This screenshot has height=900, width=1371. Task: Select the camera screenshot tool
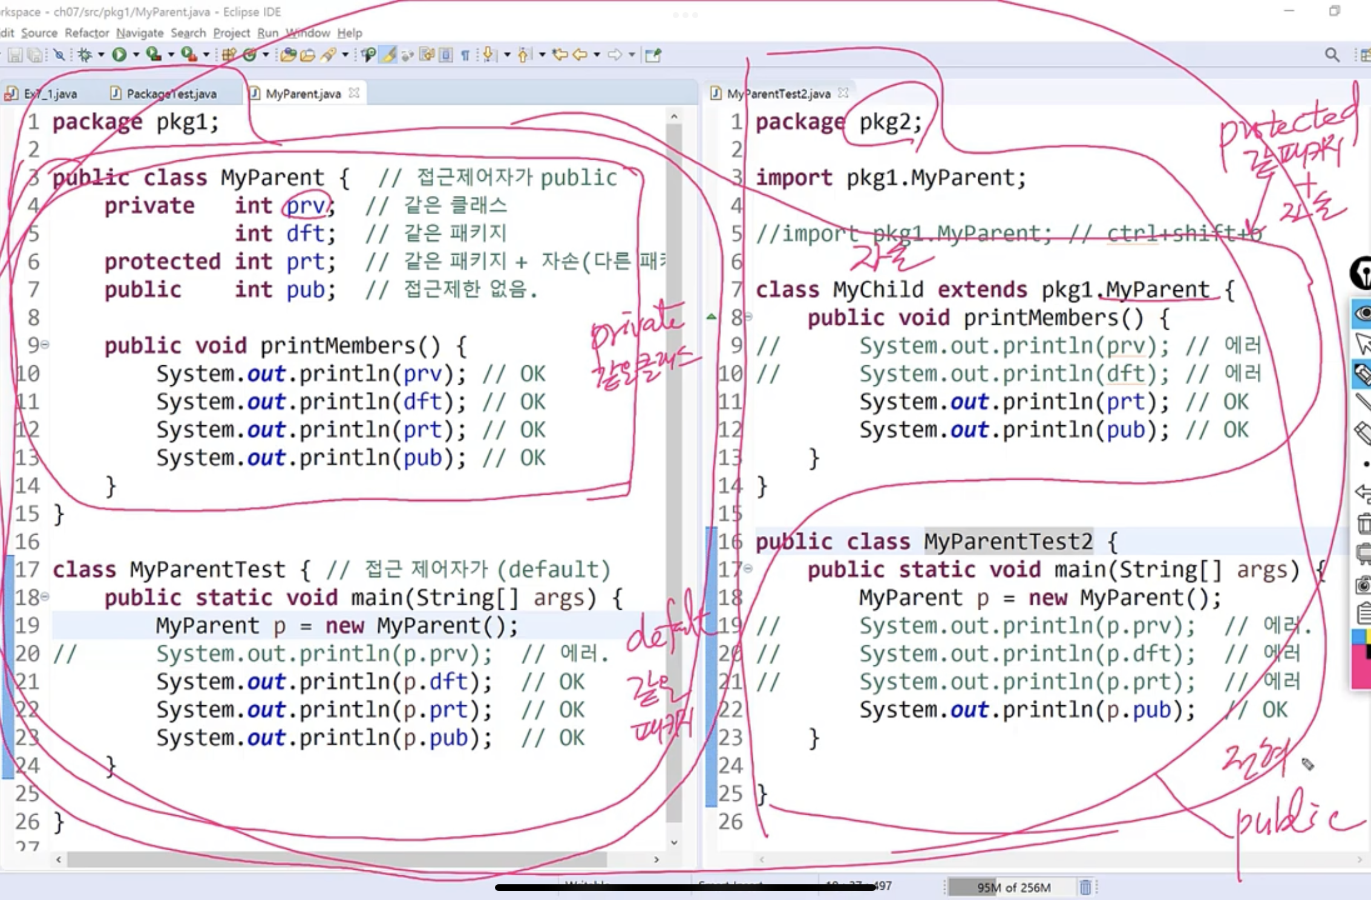(x=1363, y=585)
